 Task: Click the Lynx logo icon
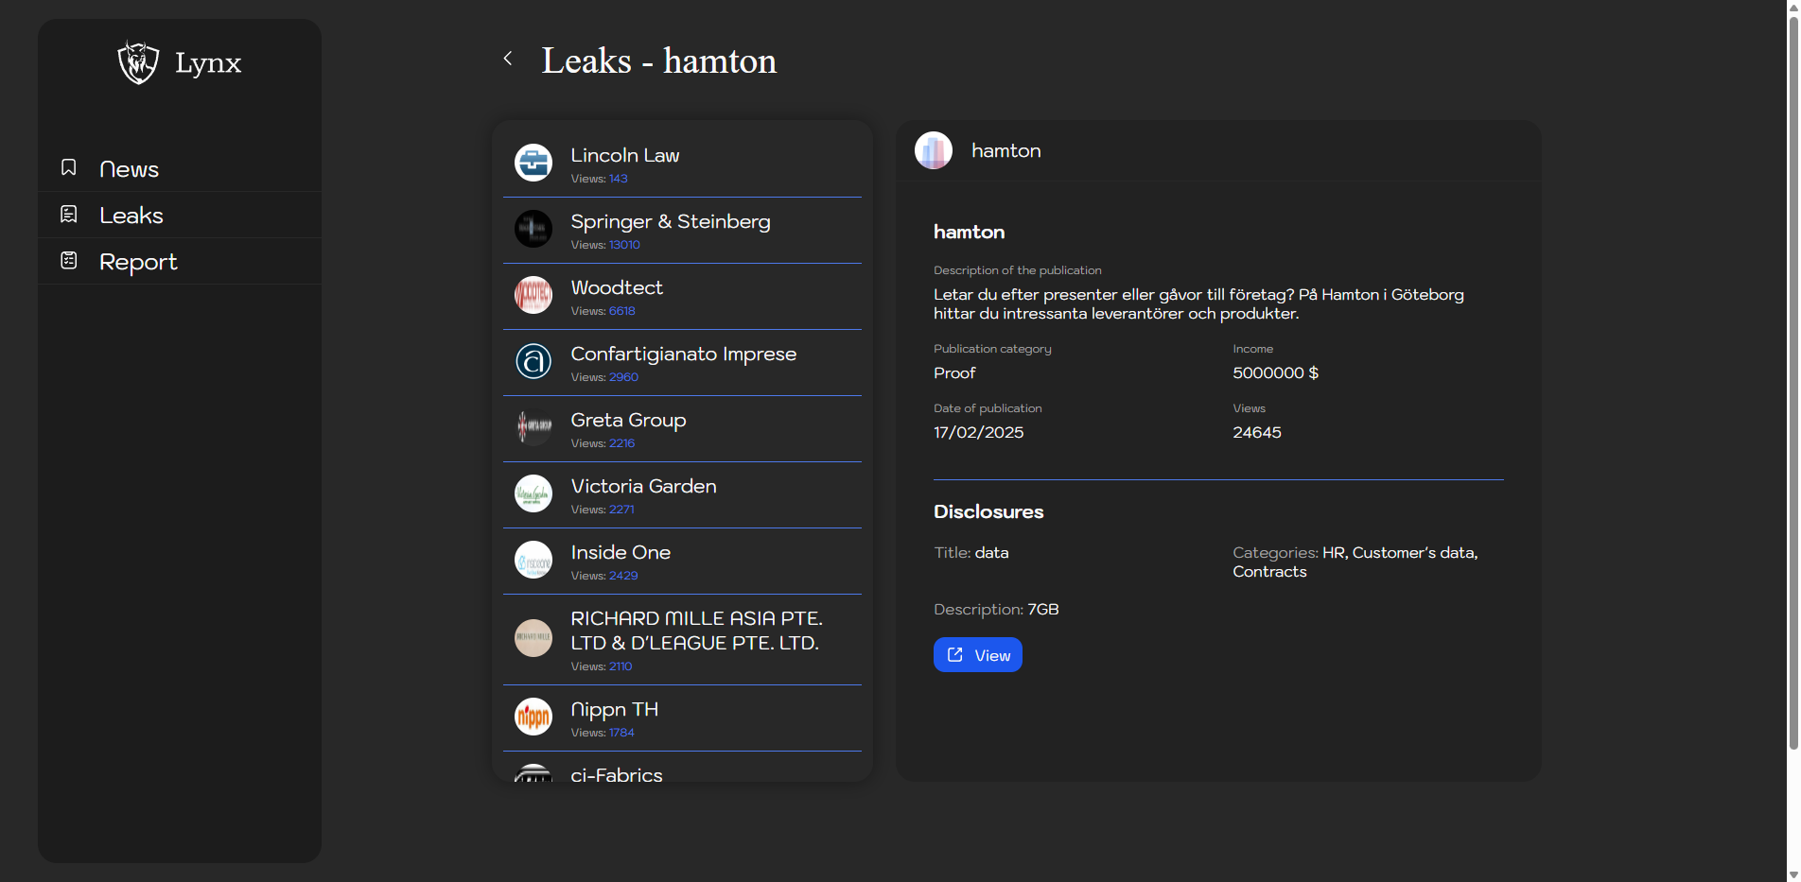tap(138, 62)
